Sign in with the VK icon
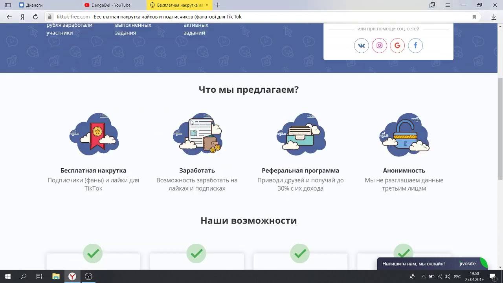This screenshot has width=503, height=283. 362,46
